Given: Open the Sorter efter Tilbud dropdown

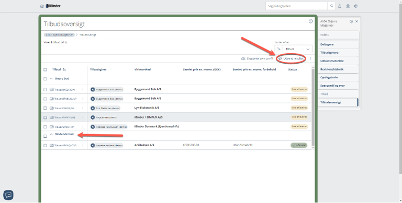Looking at the screenshot, I should 297,49.
